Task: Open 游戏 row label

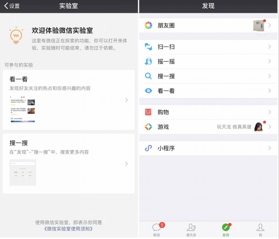Action: click(x=163, y=127)
